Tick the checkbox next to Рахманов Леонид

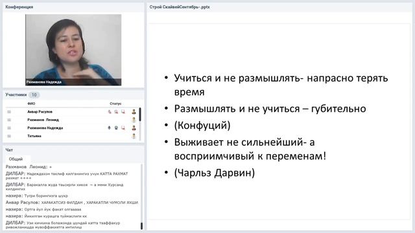[9, 120]
